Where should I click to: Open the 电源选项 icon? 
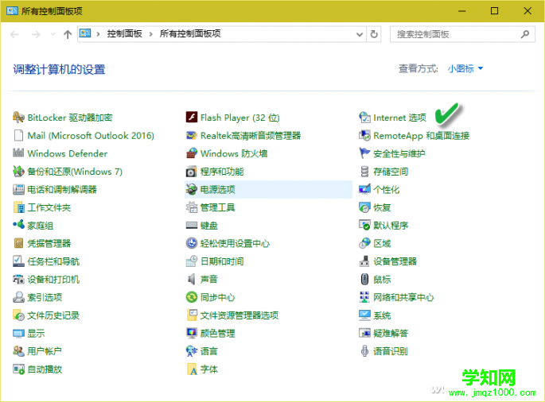click(192, 189)
